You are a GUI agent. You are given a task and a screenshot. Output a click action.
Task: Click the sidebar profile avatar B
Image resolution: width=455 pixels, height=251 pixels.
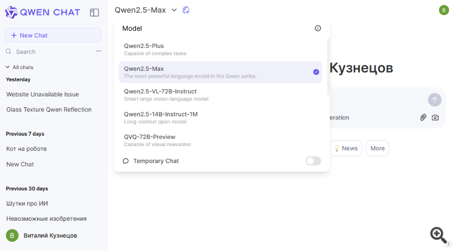[x=12, y=235]
